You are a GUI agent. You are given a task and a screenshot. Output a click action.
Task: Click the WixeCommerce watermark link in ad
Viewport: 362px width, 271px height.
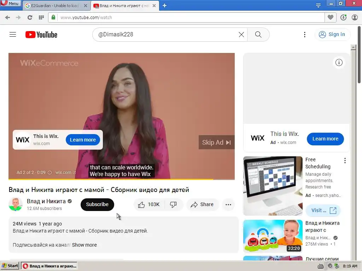[49, 63]
